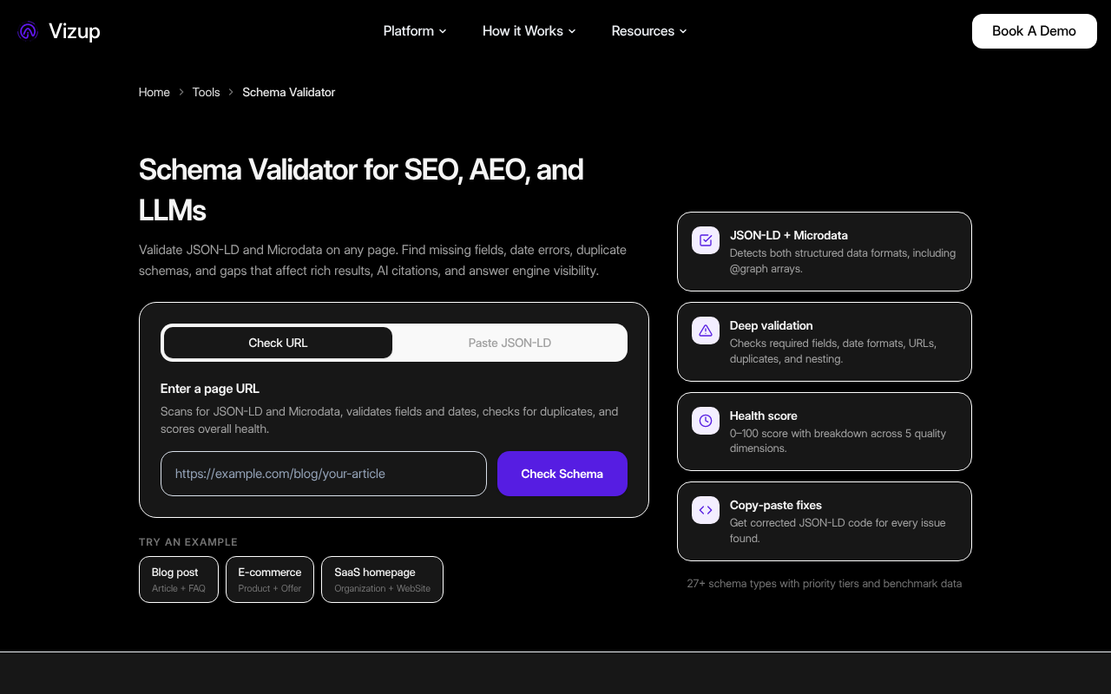Click the Health score clock icon
Image resolution: width=1111 pixels, height=694 pixels.
tap(706, 421)
